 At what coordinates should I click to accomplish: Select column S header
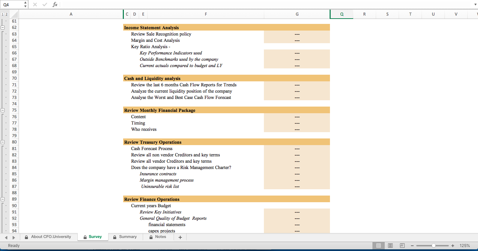pos(387,14)
